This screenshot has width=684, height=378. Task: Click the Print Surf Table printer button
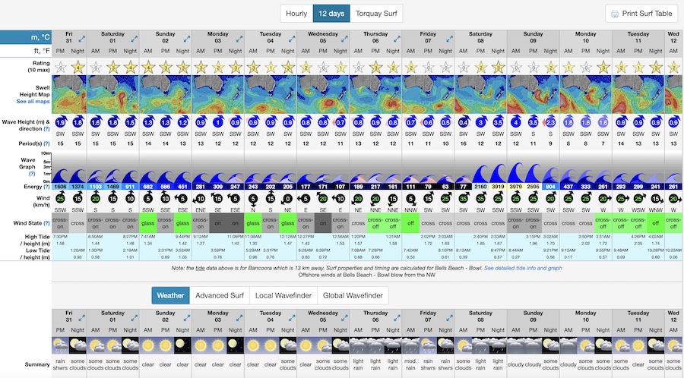pyautogui.click(x=642, y=14)
